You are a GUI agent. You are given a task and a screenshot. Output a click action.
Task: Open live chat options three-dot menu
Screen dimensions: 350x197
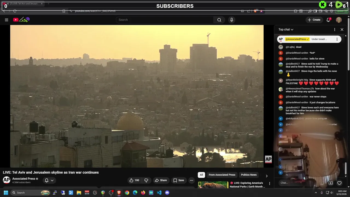coord(335,30)
